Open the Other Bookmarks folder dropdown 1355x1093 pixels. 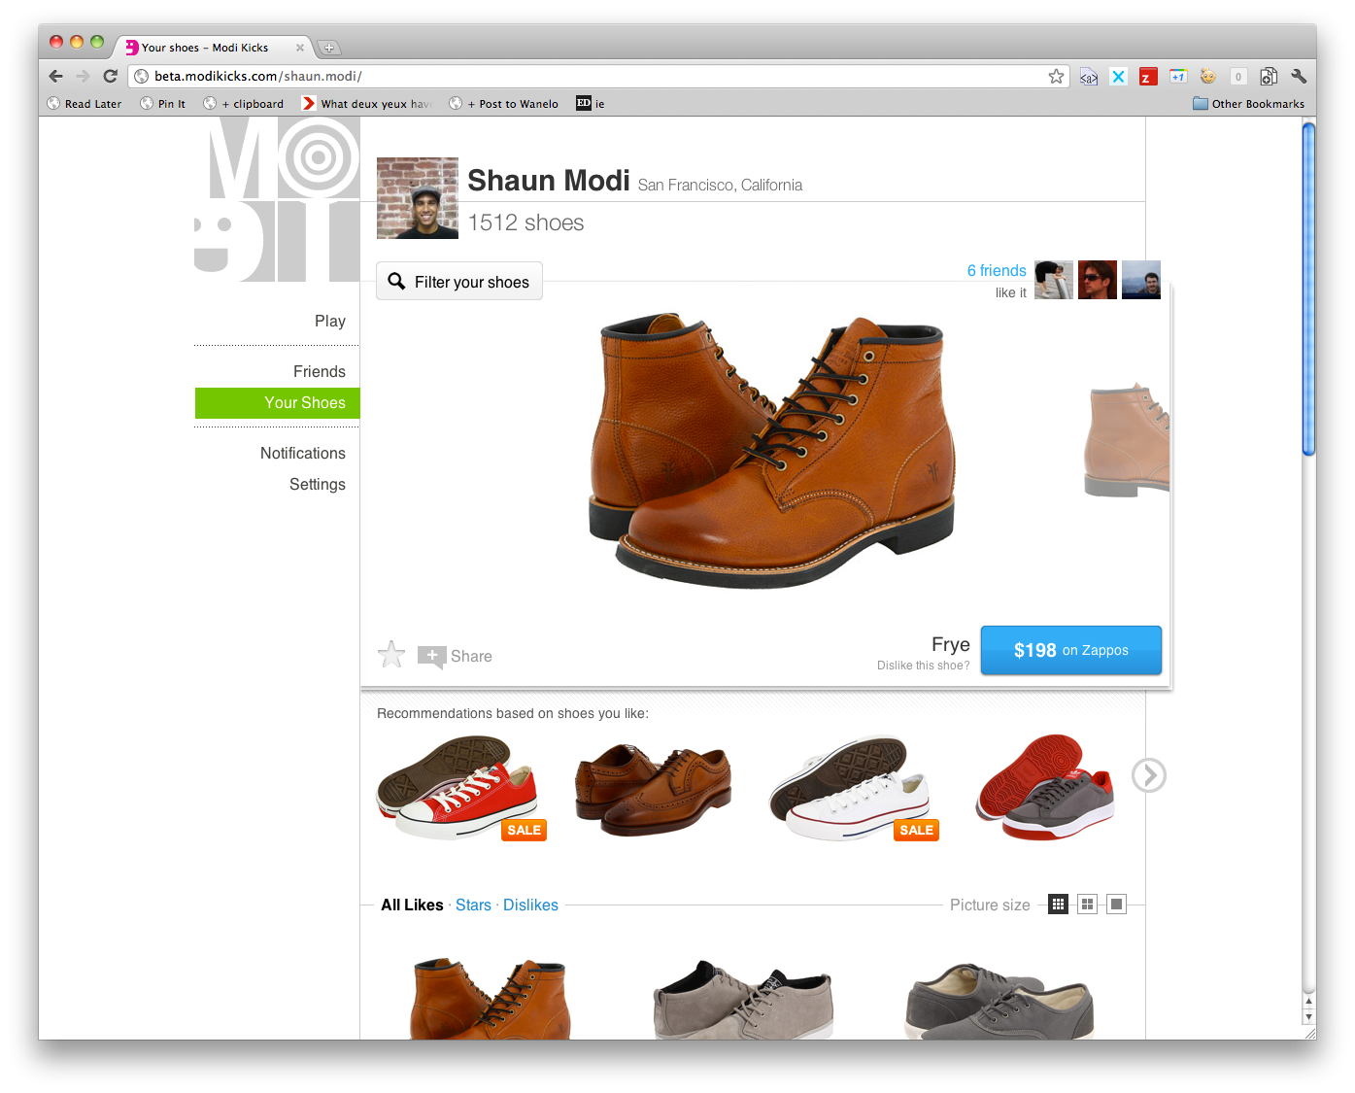[x=1247, y=103]
